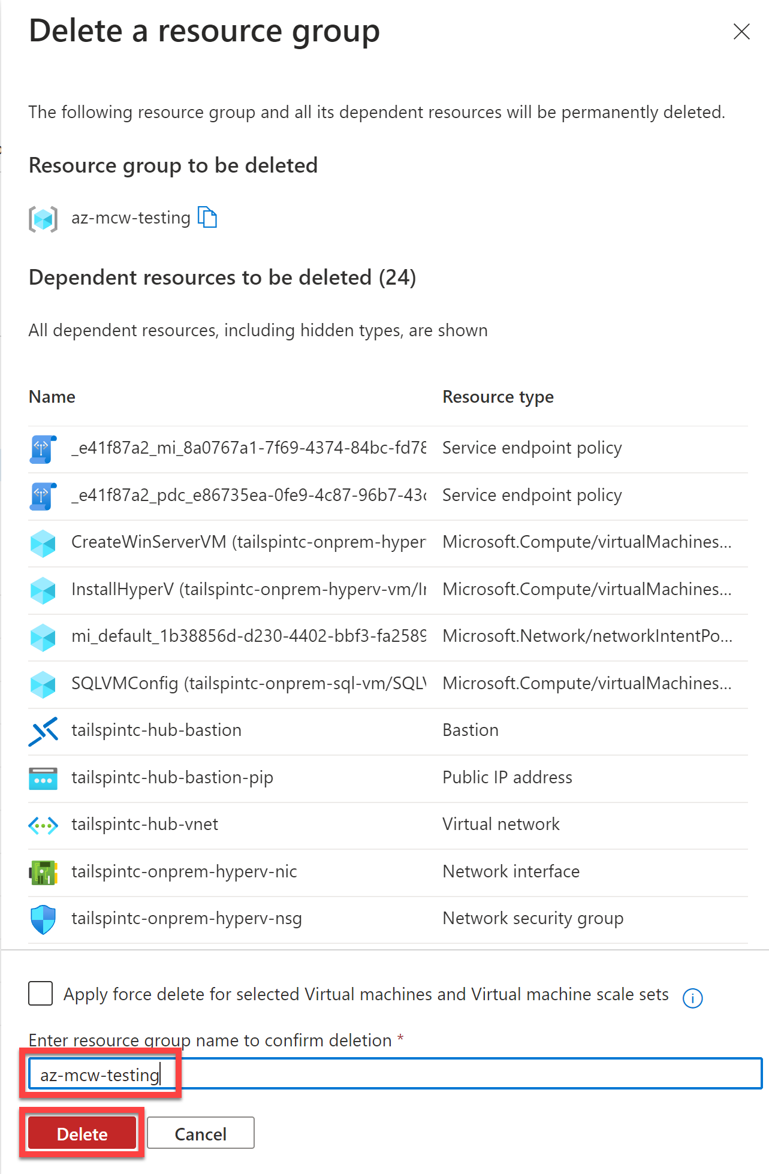Select the tailspintc-onprem-hyperv-nsg resource name

186,919
